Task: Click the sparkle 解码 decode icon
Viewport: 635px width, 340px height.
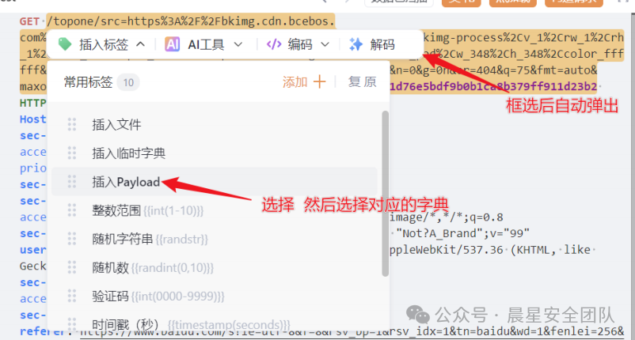Action: point(356,44)
